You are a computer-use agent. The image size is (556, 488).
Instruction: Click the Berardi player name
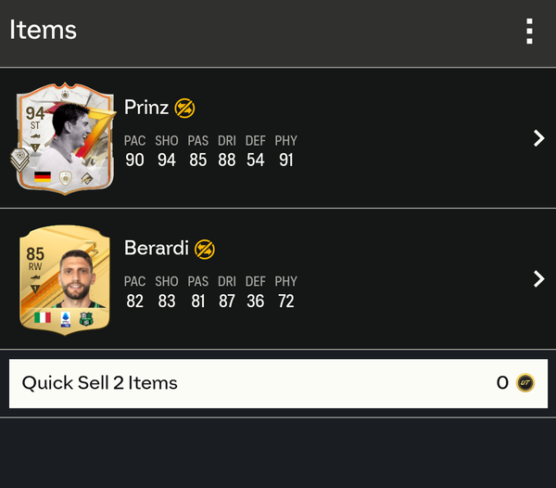coord(157,248)
